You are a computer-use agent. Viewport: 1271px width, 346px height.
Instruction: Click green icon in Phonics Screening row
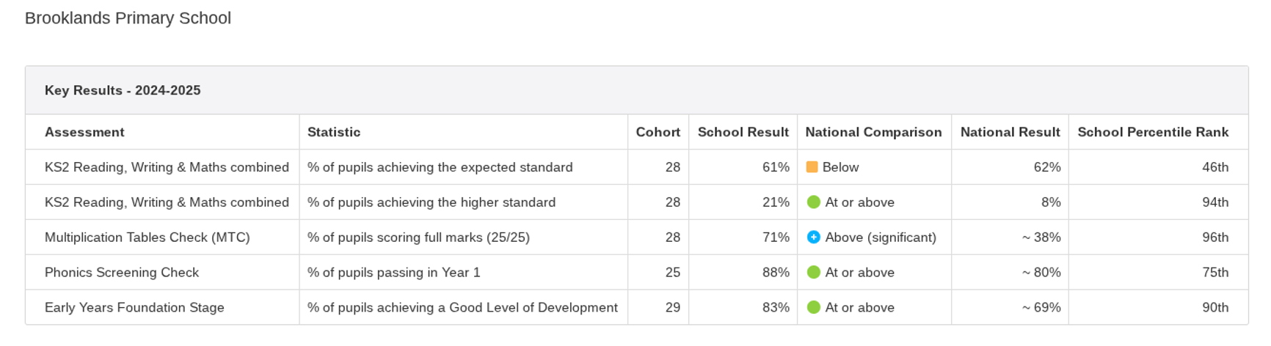pyautogui.click(x=813, y=273)
